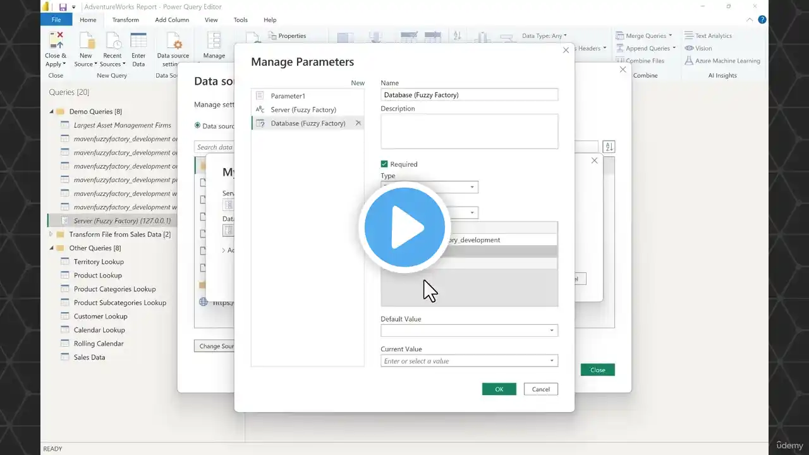Switch to the Help tab
This screenshot has height=455, width=809.
tap(270, 20)
